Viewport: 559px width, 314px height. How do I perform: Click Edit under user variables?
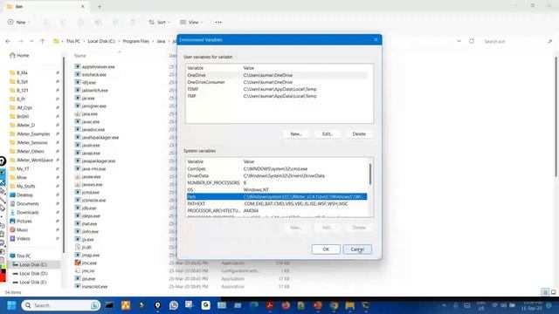(x=328, y=134)
